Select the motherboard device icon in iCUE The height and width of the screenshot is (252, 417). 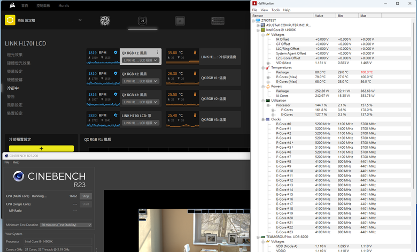[x=180, y=21]
